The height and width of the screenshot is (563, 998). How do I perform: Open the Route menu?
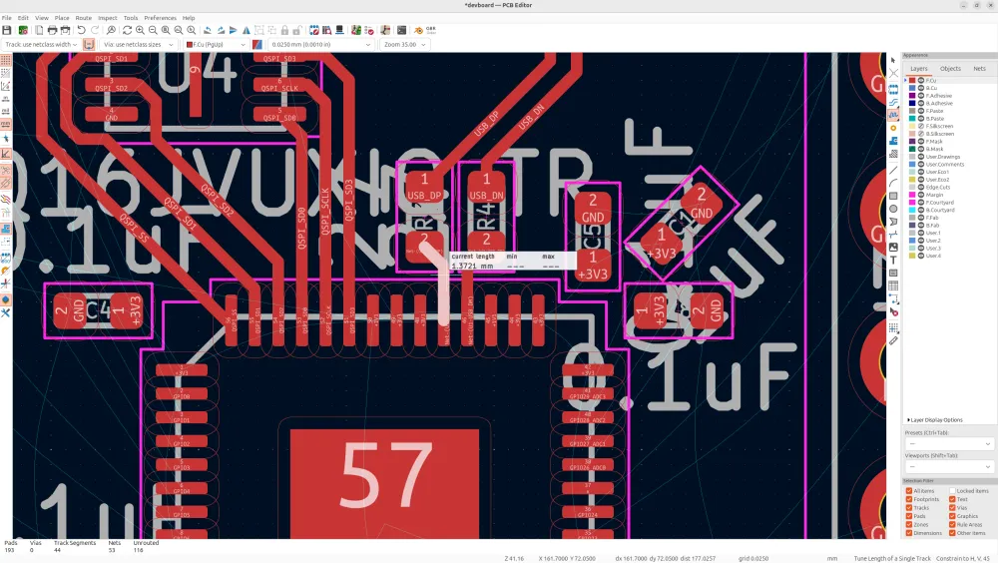tap(84, 18)
